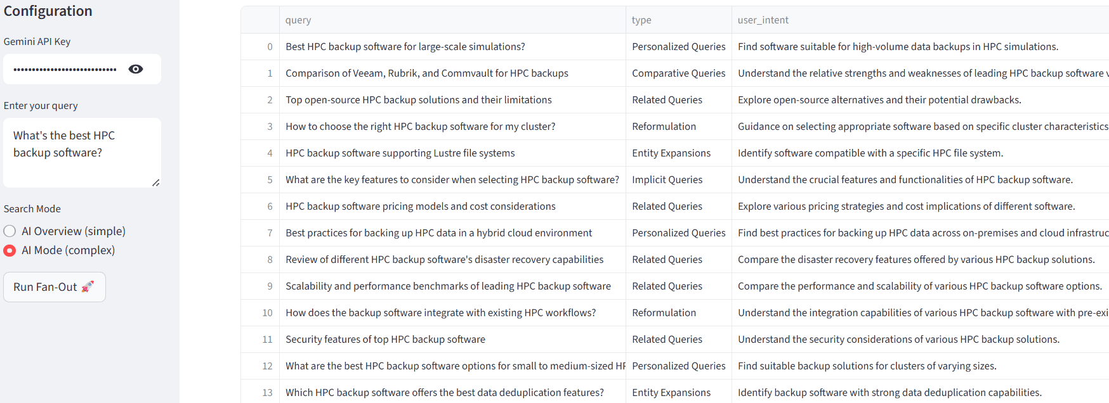Select row index 13 in table
1109x403 pixels.
point(260,393)
